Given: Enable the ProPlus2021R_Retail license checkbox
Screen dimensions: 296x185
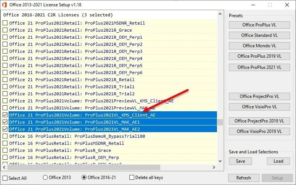Looking at the screenshot, I should (x=5, y=80).
